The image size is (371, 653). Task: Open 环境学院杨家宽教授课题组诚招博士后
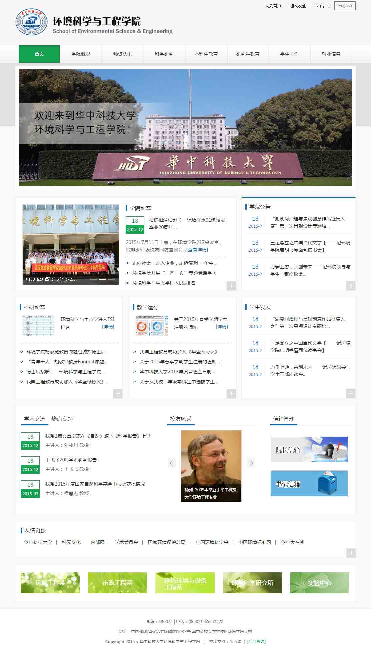66,352
